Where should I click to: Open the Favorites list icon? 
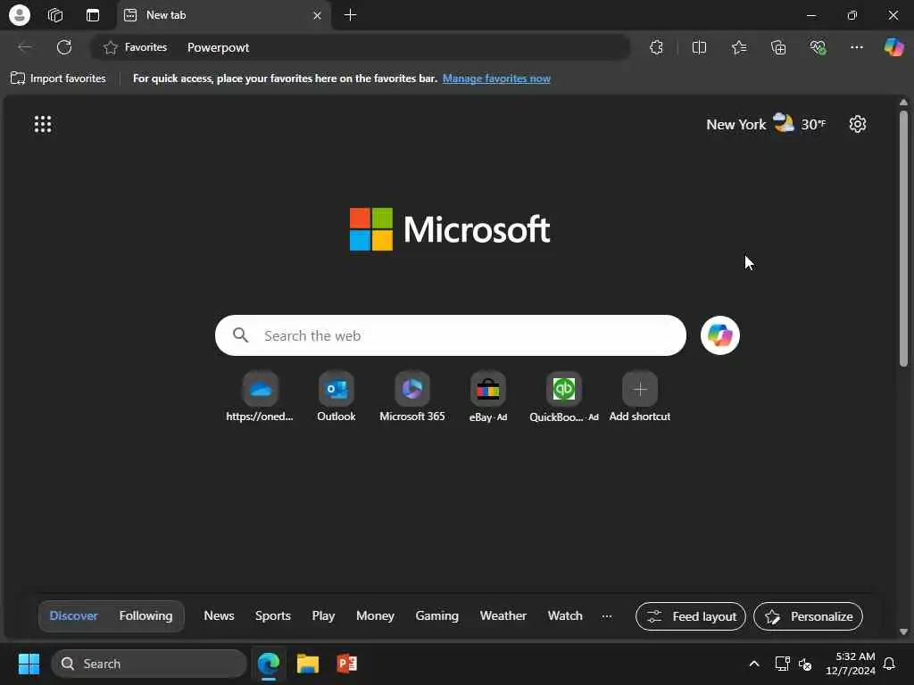click(739, 47)
